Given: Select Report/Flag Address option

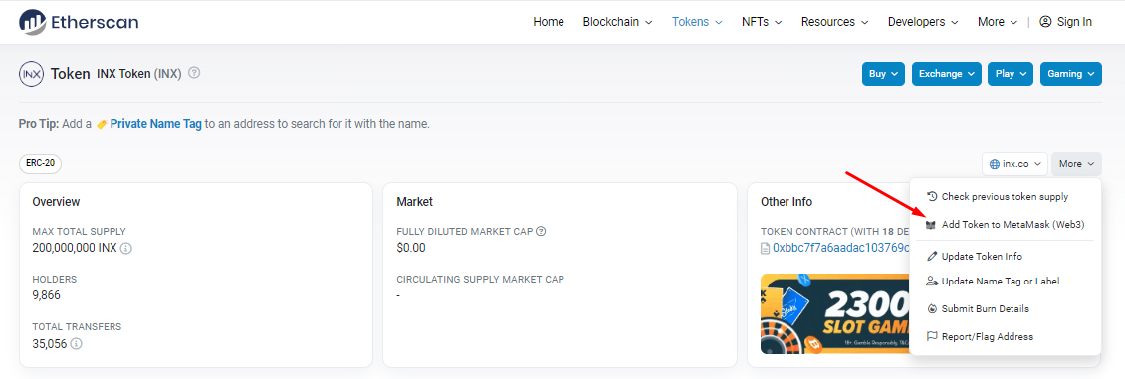Looking at the screenshot, I should 1006,337.
